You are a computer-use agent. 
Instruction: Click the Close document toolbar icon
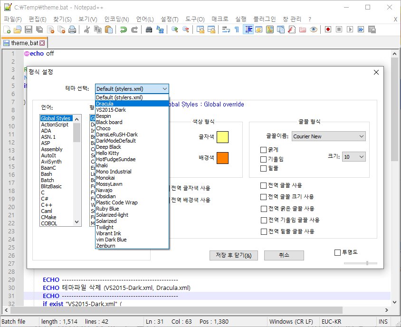(51, 29)
